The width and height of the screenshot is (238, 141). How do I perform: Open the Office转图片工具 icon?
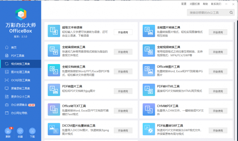point(149,70)
